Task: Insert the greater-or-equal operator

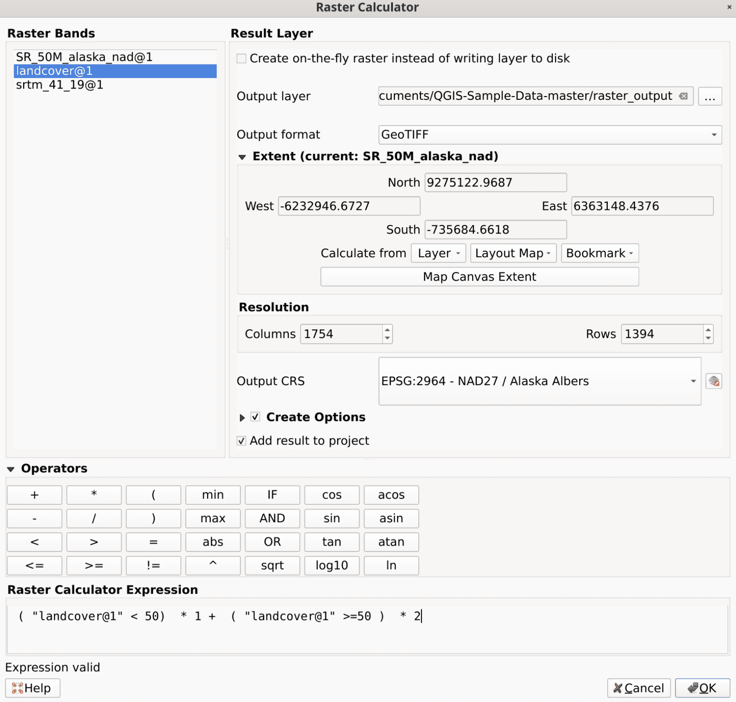Action: [94, 565]
